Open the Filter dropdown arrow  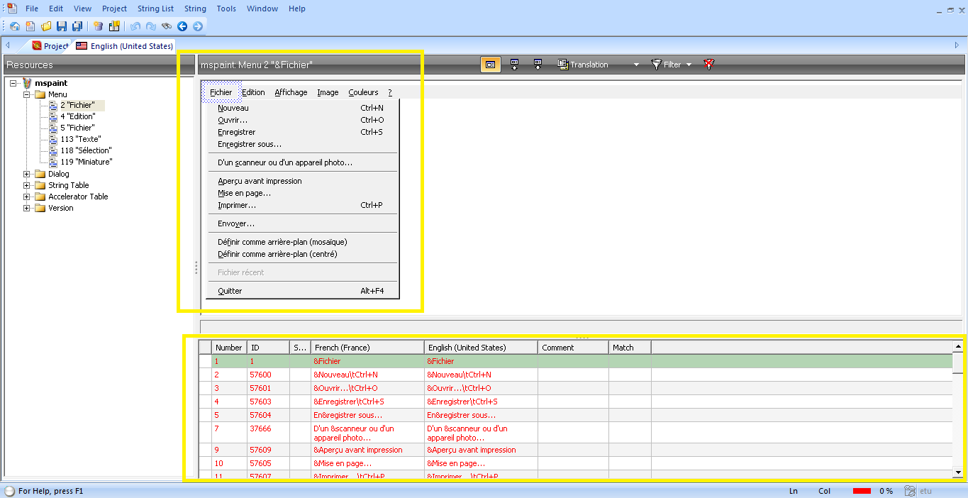(x=687, y=65)
